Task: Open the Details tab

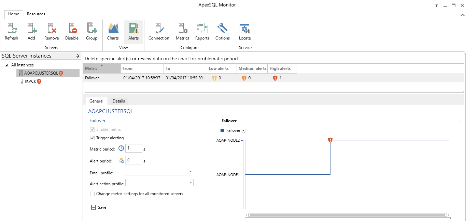Action: (119, 101)
